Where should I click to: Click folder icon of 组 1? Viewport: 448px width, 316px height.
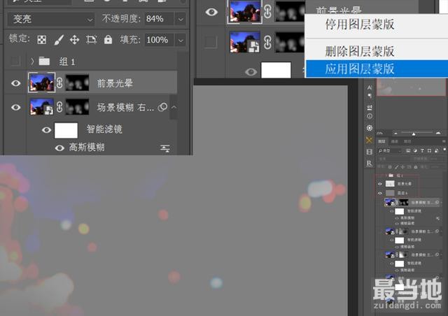point(44,61)
